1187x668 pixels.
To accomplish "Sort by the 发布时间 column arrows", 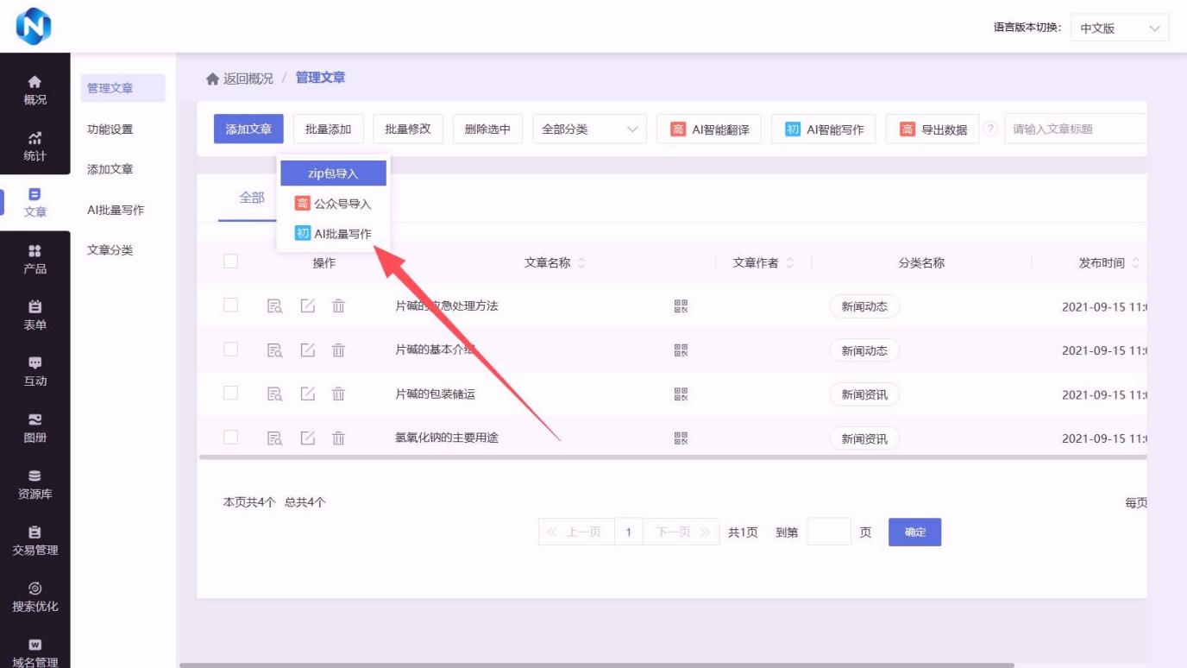I will click(x=1135, y=262).
